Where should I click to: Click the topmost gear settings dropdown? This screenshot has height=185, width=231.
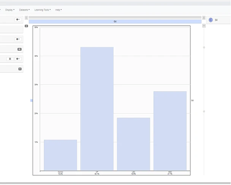pos(18,19)
